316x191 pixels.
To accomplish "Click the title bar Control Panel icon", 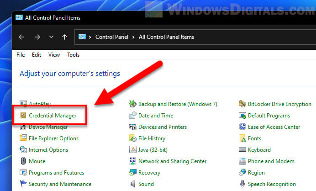I will point(19,17).
